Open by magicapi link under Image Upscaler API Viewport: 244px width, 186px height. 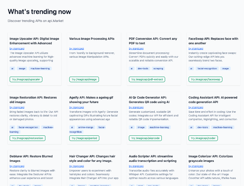[x=17, y=49]
